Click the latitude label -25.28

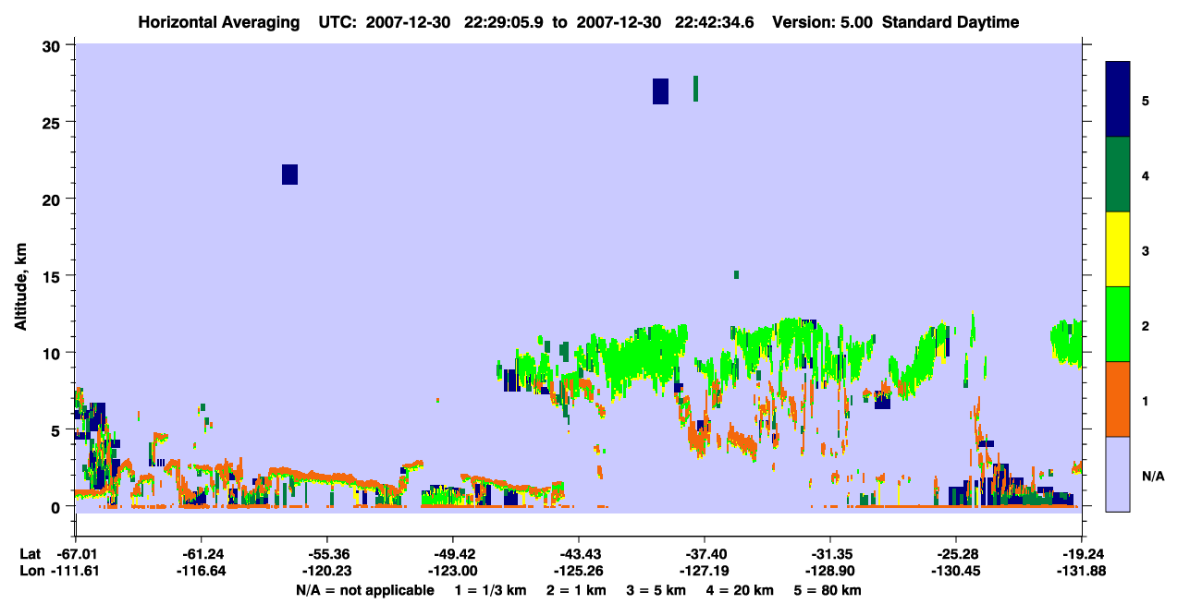pos(956,554)
